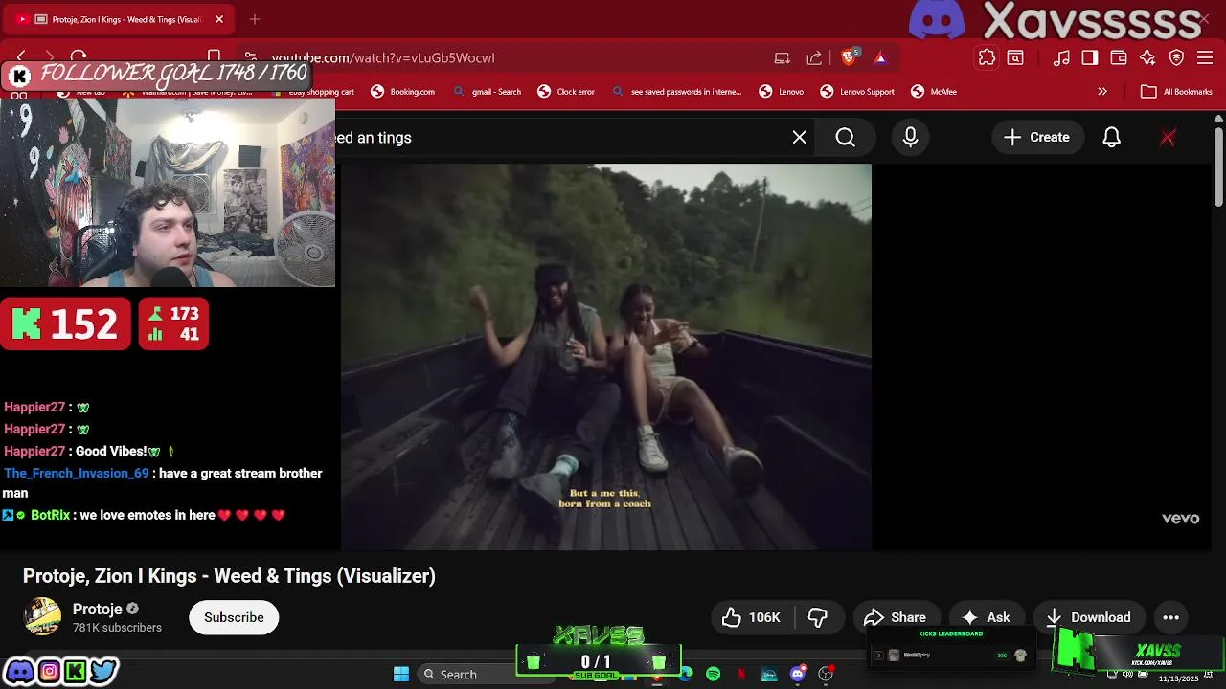Open the Leo AI sparkle icon

click(1147, 57)
